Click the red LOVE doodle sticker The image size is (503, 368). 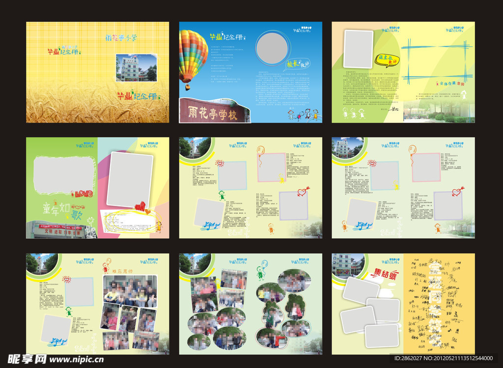pos(82,194)
